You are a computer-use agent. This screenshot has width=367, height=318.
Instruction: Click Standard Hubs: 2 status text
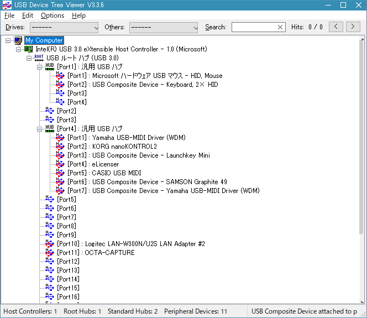[133, 311]
